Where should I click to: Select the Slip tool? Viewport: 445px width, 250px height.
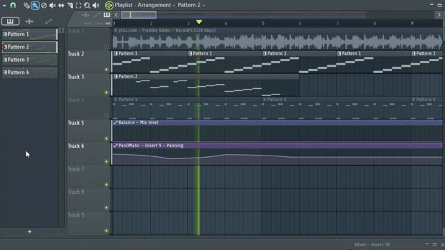coord(61,5)
